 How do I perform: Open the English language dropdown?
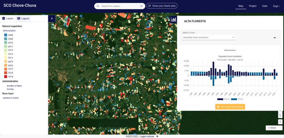tap(276, 6)
